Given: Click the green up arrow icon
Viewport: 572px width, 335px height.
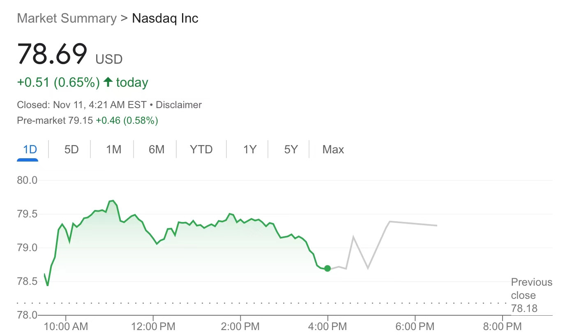Looking at the screenshot, I should pos(108,82).
